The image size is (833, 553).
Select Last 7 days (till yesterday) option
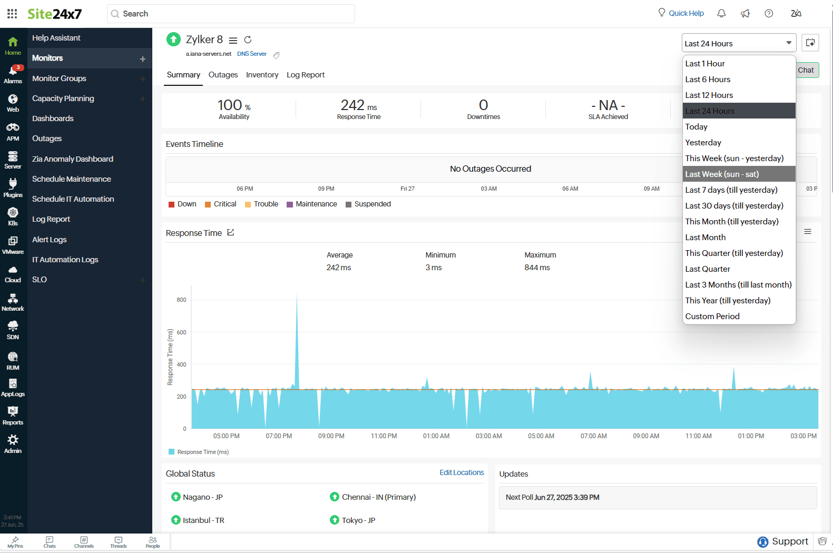[731, 190]
